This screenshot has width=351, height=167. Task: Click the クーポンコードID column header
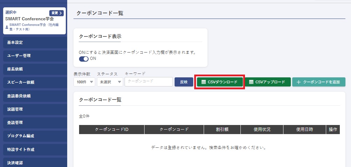112,129
